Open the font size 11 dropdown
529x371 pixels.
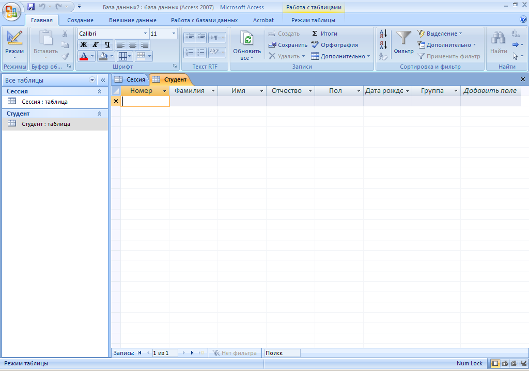[174, 34]
